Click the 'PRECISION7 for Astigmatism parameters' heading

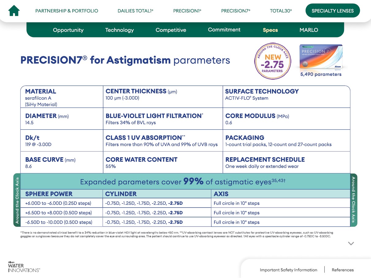(x=125, y=60)
